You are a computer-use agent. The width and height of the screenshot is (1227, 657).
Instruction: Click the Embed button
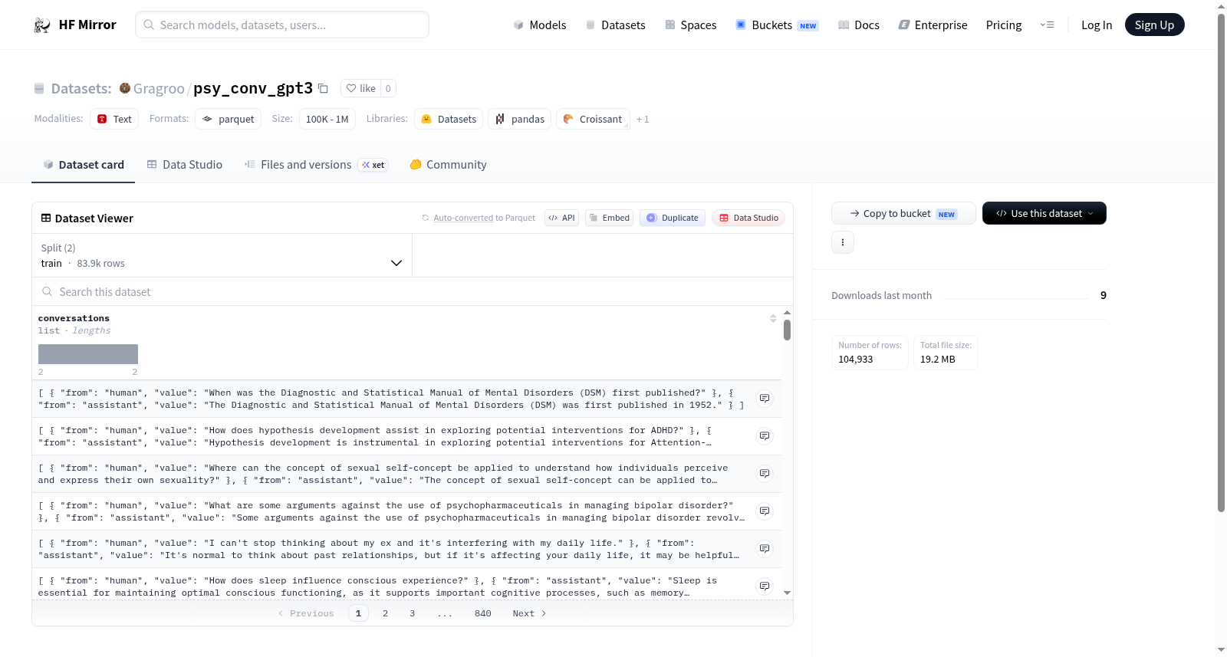(609, 218)
